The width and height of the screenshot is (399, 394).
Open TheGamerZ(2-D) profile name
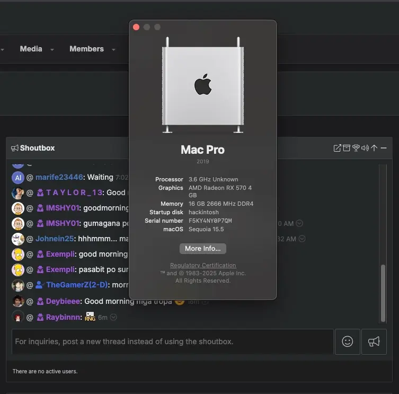pos(77,285)
